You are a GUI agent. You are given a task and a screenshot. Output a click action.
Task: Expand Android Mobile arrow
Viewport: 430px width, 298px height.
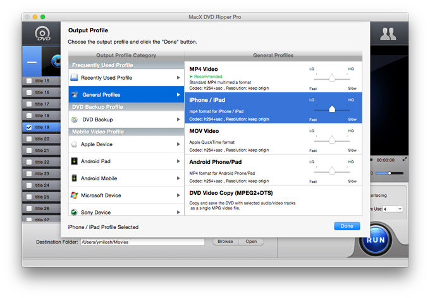(x=178, y=178)
